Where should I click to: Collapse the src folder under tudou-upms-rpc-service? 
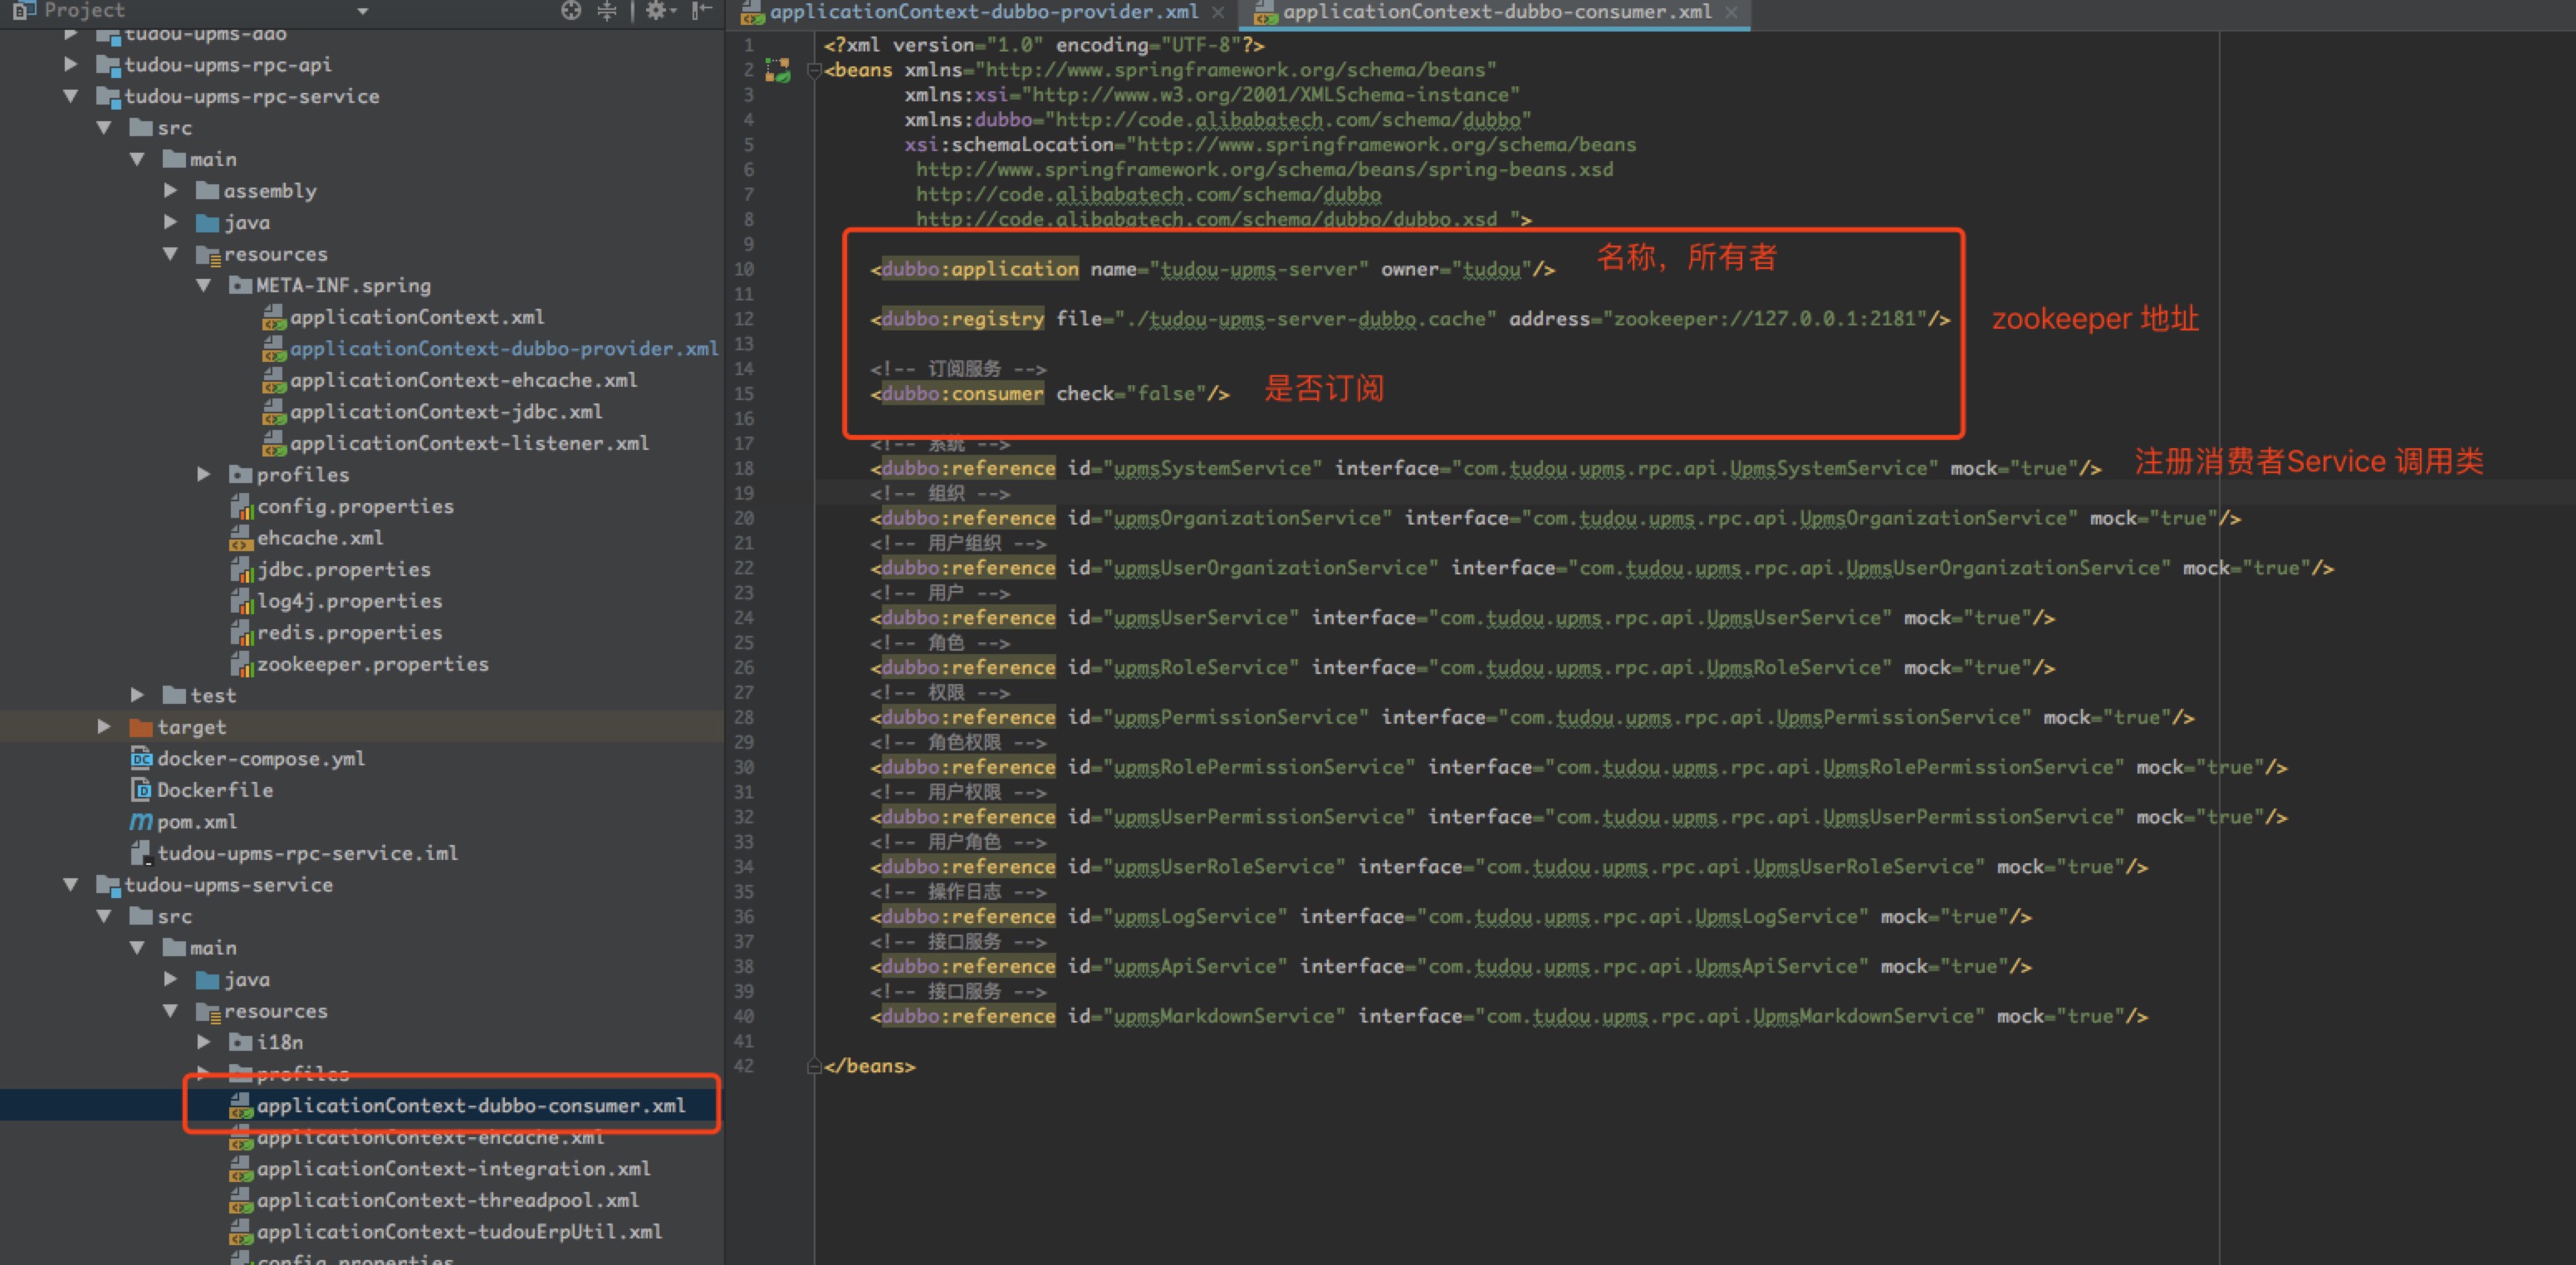point(104,128)
